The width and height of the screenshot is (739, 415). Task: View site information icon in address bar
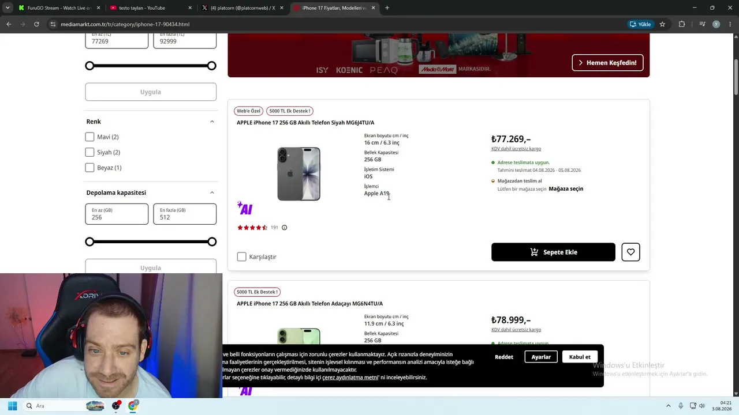tap(53, 24)
